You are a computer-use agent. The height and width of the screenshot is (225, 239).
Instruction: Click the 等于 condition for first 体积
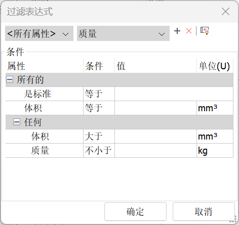(99, 108)
